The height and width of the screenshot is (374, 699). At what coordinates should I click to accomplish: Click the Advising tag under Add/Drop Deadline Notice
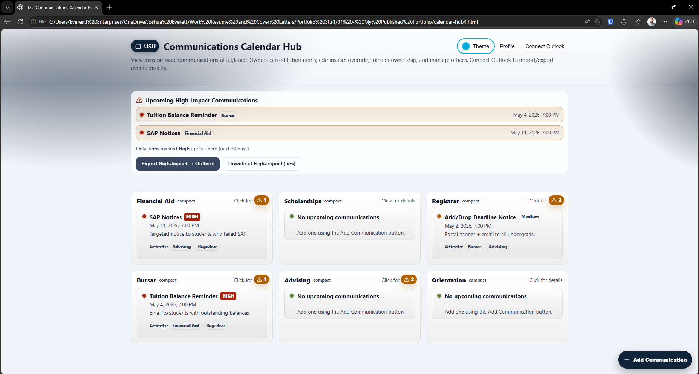click(x=498, y=247)
